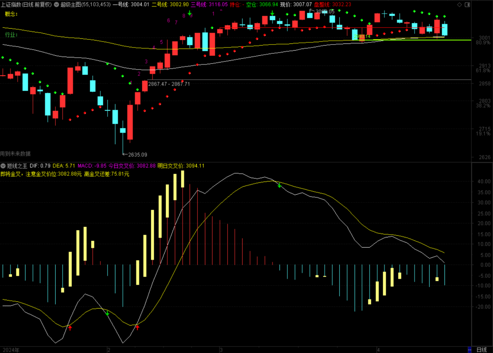
Task: Click the -20.00 MACD axis label
Action: tap(483, 306)
